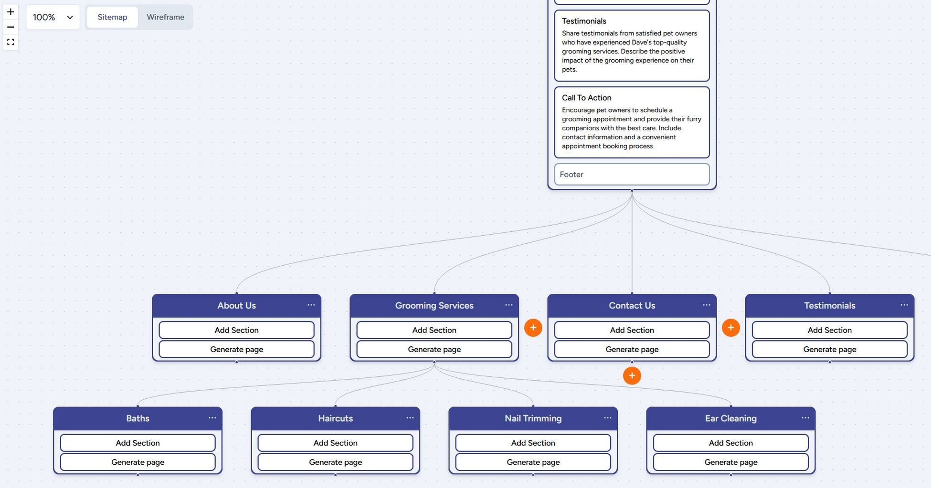Open the 100% zoom level dropdown
The width and height of the screenshot is (931, 488).
pyautogui.click(x=53, y=17)
